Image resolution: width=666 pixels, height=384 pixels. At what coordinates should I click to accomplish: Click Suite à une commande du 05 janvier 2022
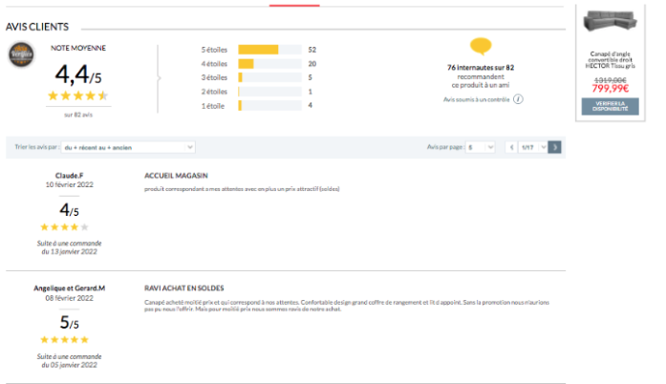coord(69,361)
